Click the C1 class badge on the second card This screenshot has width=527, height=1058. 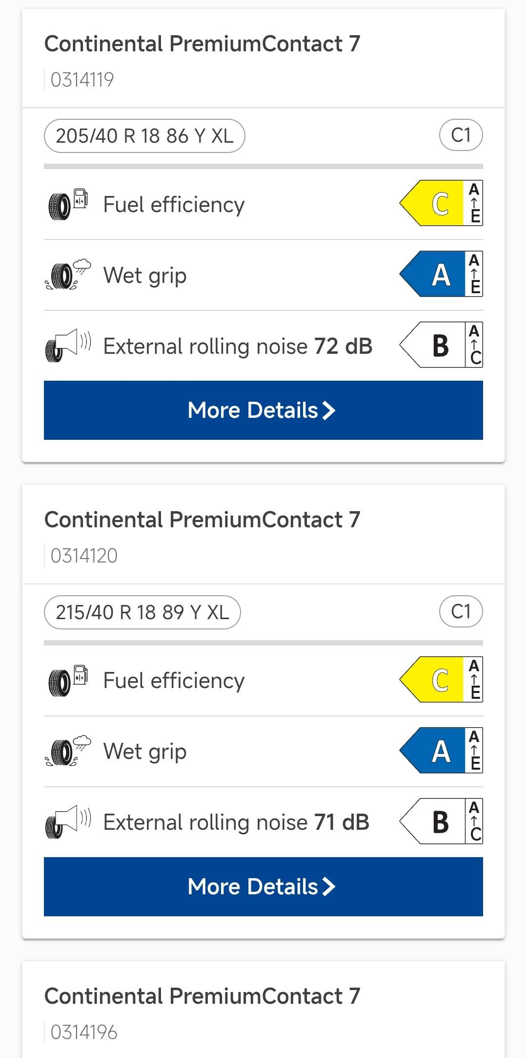tap(461, 612)
